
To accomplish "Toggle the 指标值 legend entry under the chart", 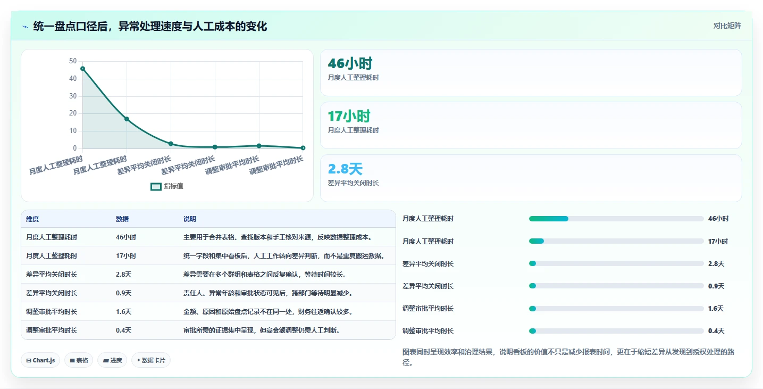I will pyautogui.click(x=167, y=186).
